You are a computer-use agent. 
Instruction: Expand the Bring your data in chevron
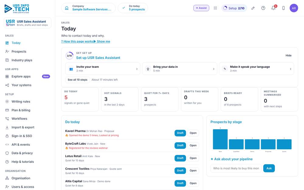[214, 69]
